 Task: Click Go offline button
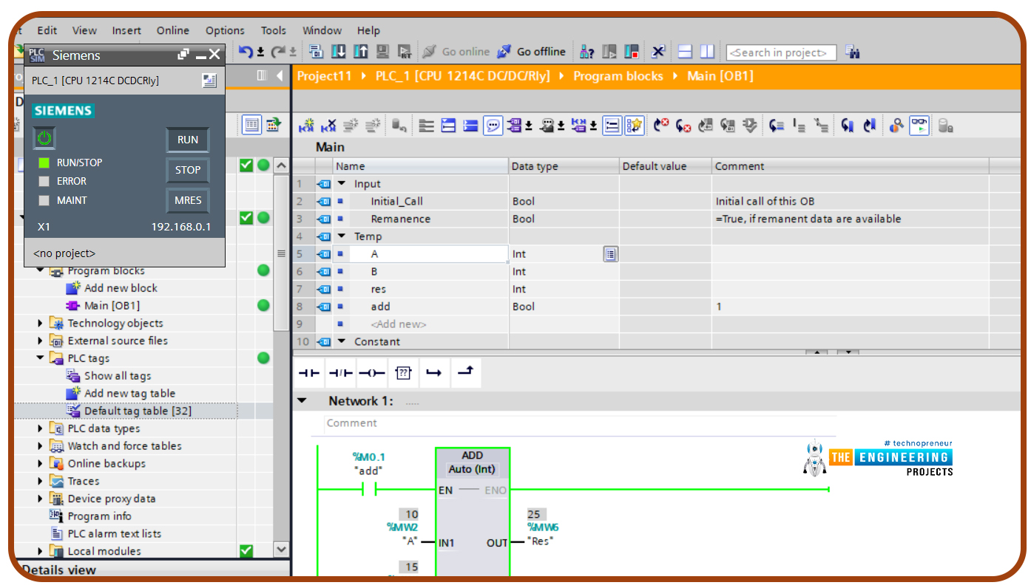[x=533, y=52]
